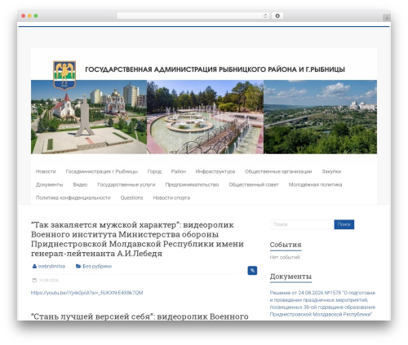Open the youtu.be video link
The width and height of the screenshot is (408, 345).
pos(86,293)
